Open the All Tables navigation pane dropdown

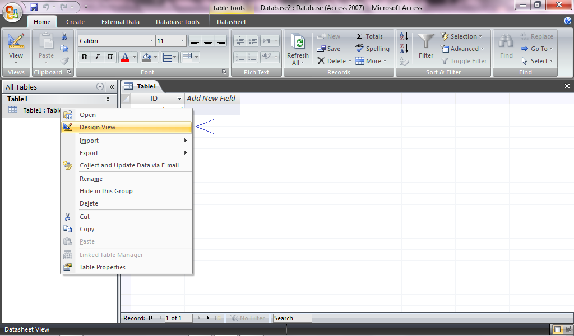click(x=100, y=87)
